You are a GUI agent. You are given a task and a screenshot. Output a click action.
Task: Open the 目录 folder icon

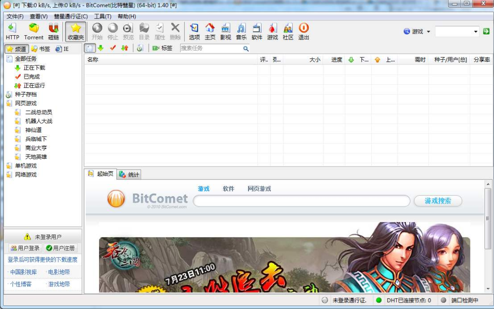point(144,31)
